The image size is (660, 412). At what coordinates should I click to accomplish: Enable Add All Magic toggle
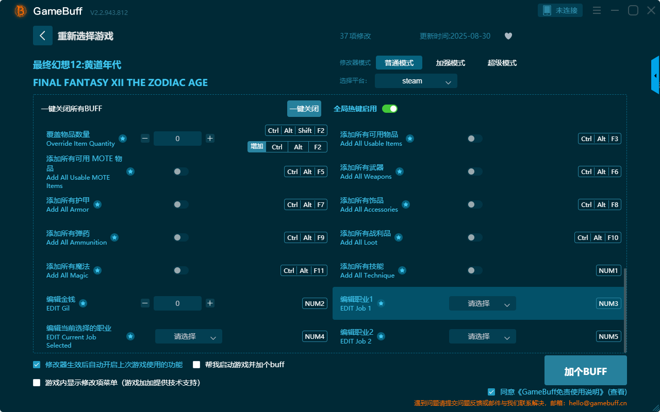tap(181, 270)
